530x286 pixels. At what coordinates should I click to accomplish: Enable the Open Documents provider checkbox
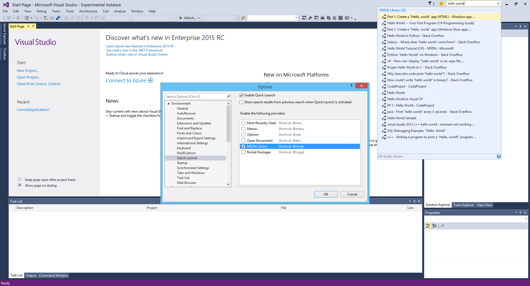(x=243, y=141)
